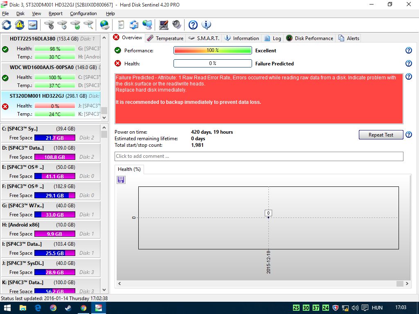This screenshot has width=419, height=314.
Task: Click the disk with clock test icon
Action: click(x=62, y=25)
